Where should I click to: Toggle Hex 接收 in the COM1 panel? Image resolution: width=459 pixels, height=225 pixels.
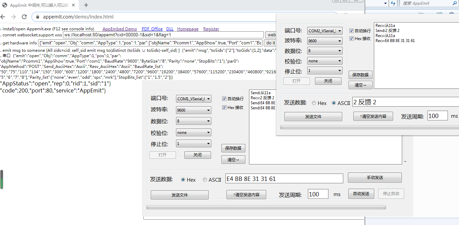[x=224, y=108]
